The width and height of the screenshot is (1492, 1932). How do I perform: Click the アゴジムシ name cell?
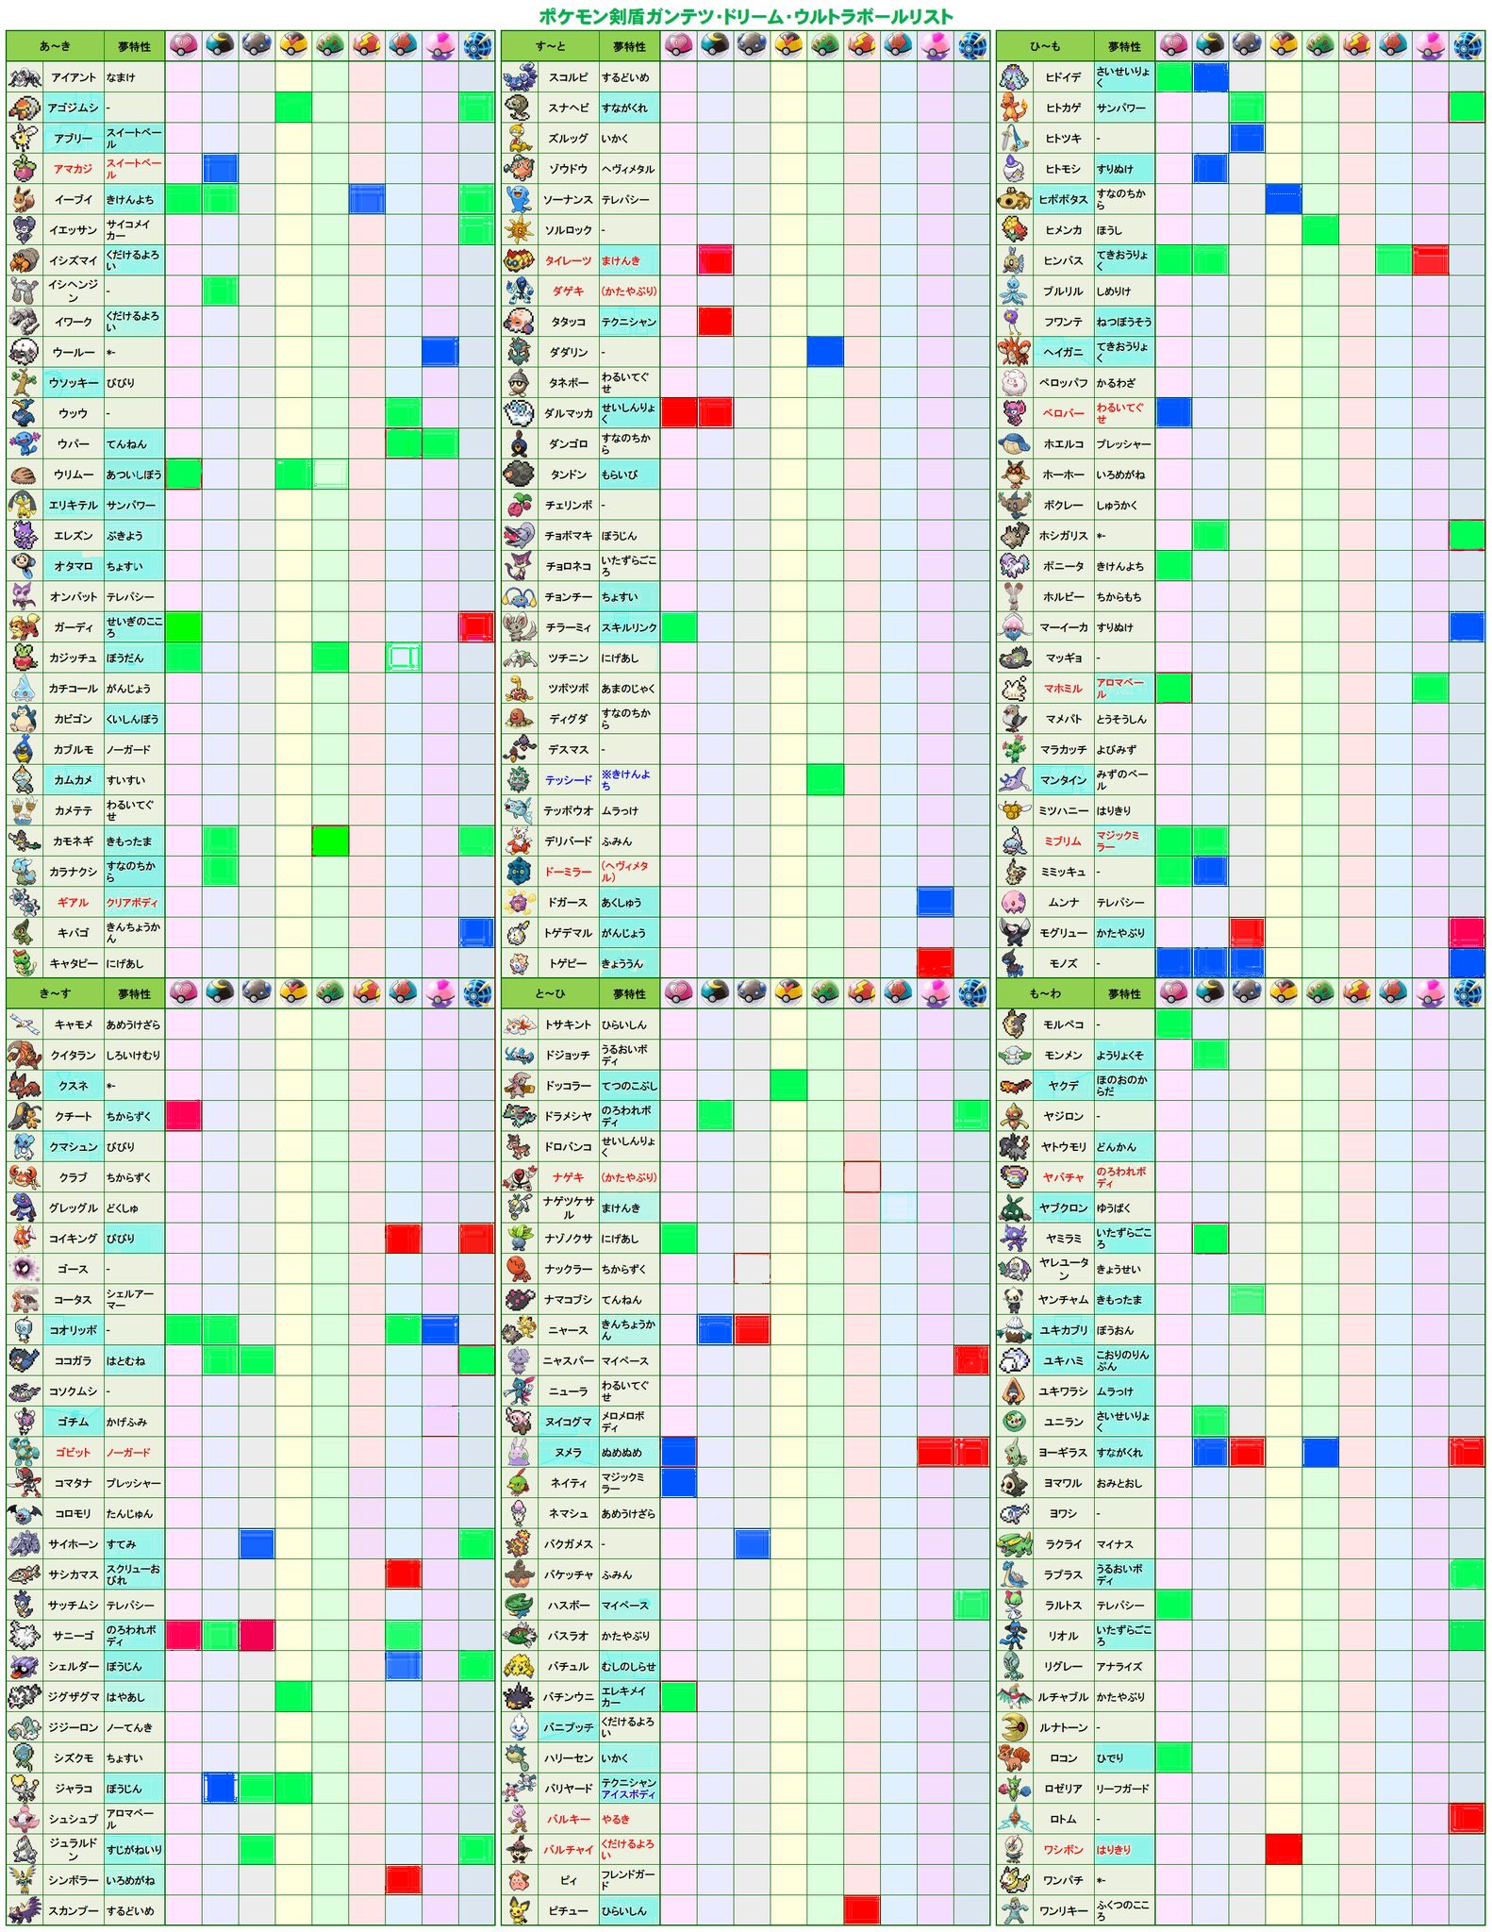(73, 108)
